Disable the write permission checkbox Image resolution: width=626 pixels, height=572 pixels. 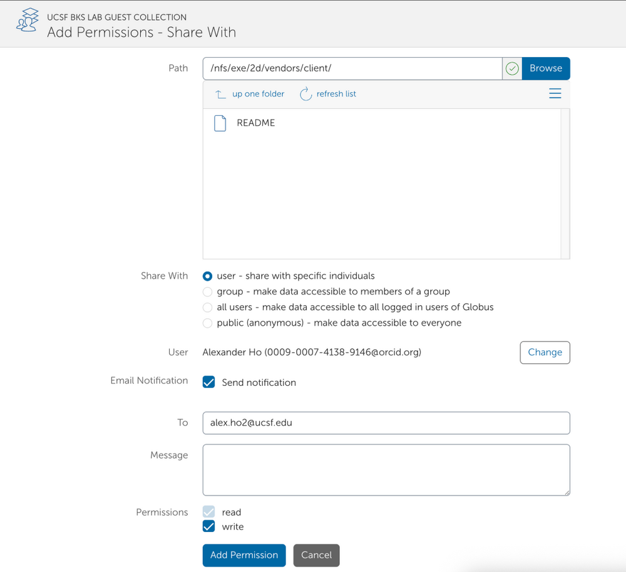pos(208,526)
